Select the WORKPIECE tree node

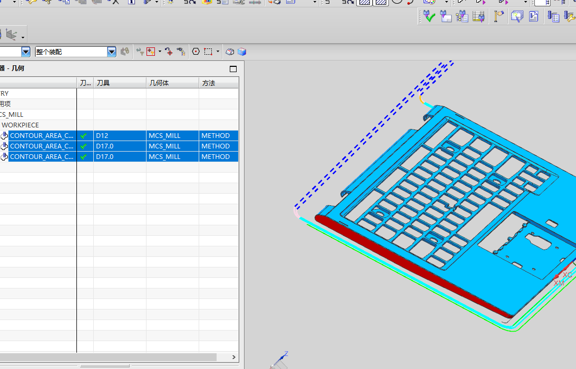(20, 125)
